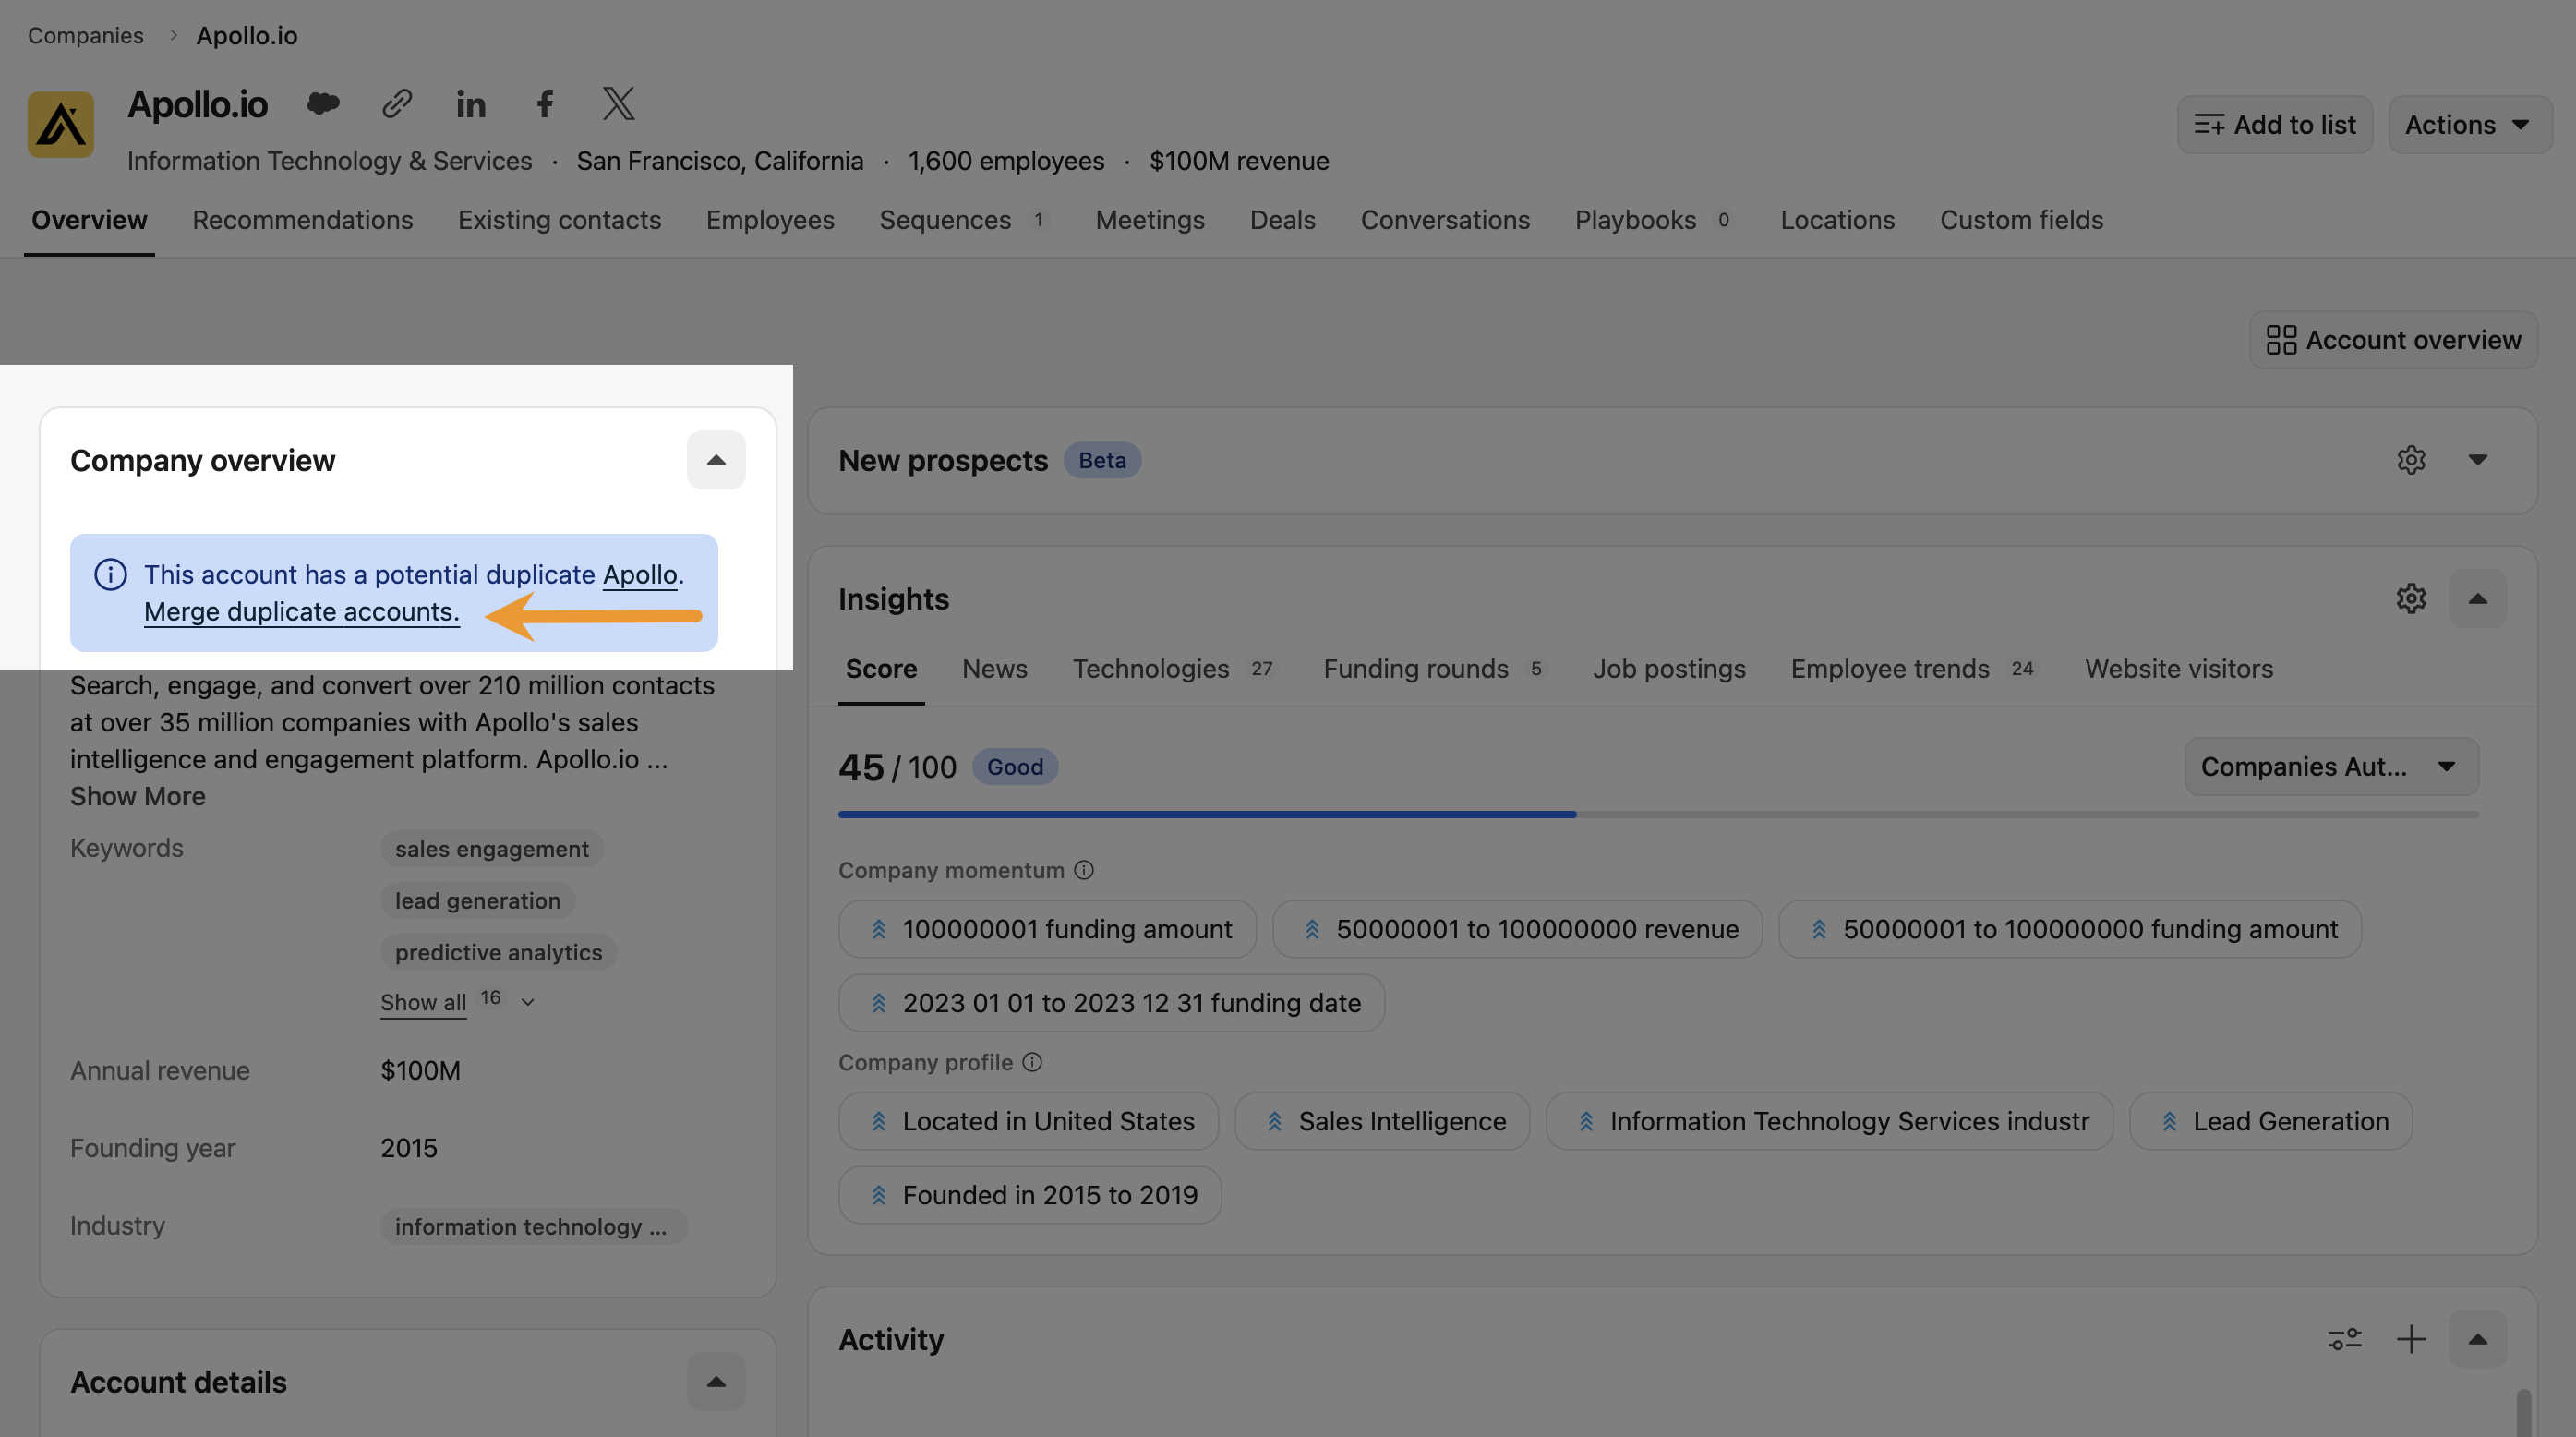
Task: Open New prospects settings gear
Action: pos(2411,460)
